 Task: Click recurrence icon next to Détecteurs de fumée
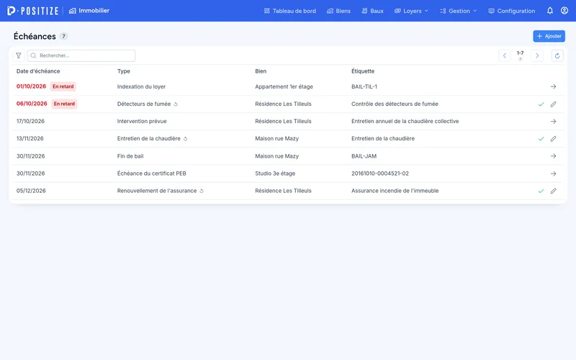pyautogui.click(x=176, y=104)
